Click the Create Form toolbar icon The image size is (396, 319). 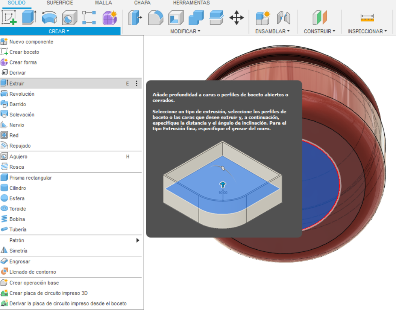(110, 17)
